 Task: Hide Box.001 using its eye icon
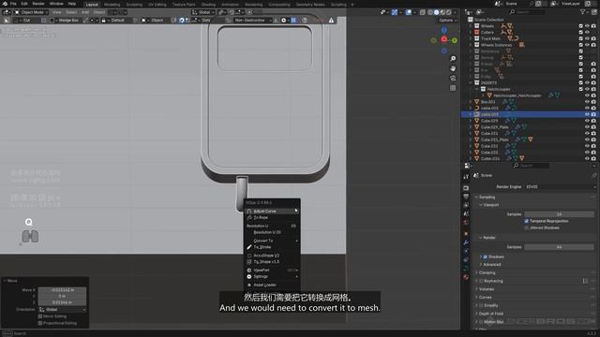(587, 102)
